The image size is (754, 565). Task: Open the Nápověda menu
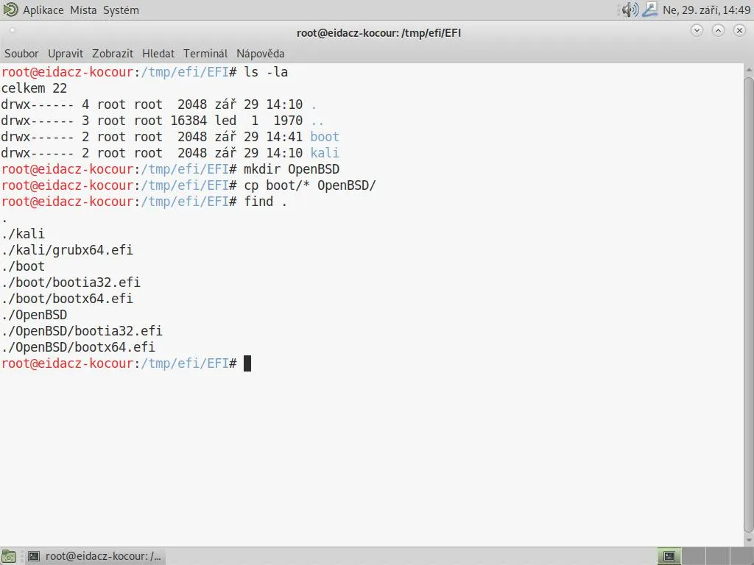pos(260,53)
